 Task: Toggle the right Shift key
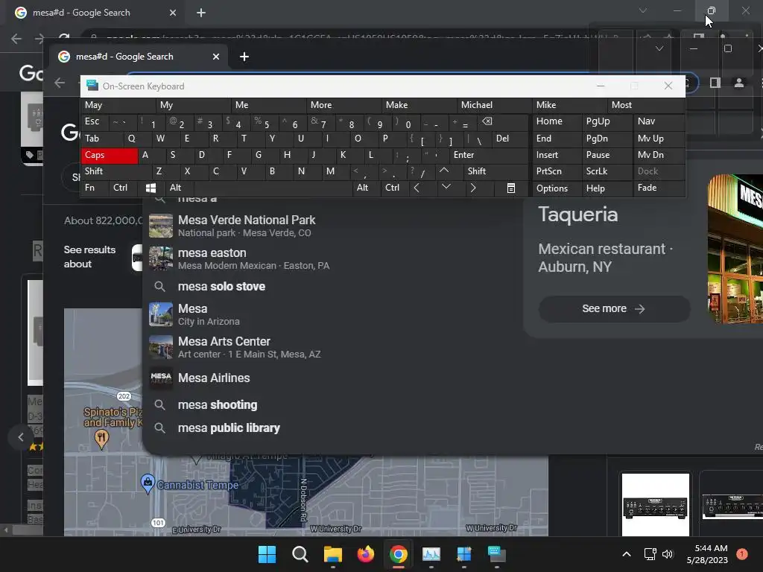[x=496, y=171]
